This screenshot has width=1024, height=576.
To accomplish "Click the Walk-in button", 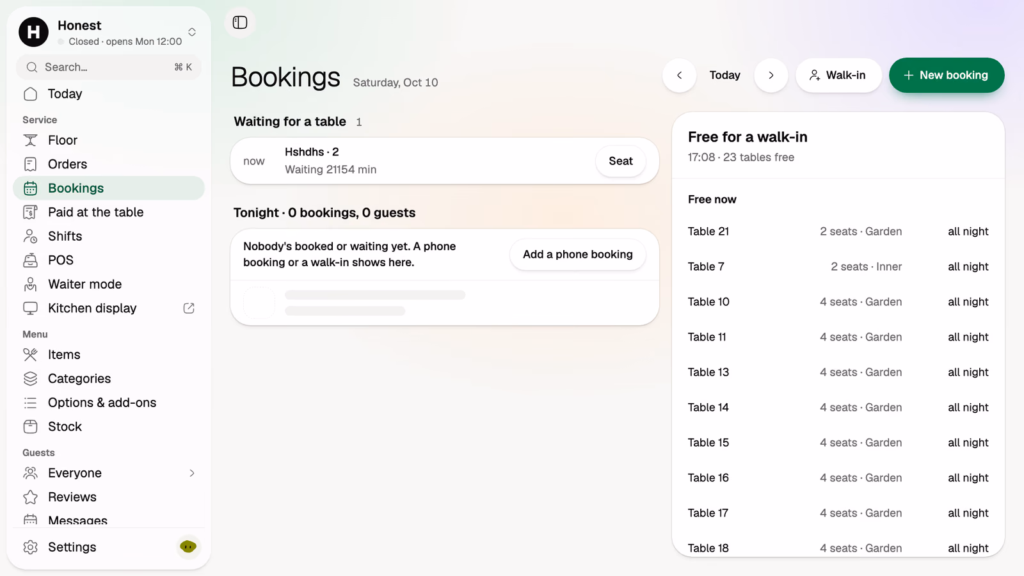I will click(838, 76).
